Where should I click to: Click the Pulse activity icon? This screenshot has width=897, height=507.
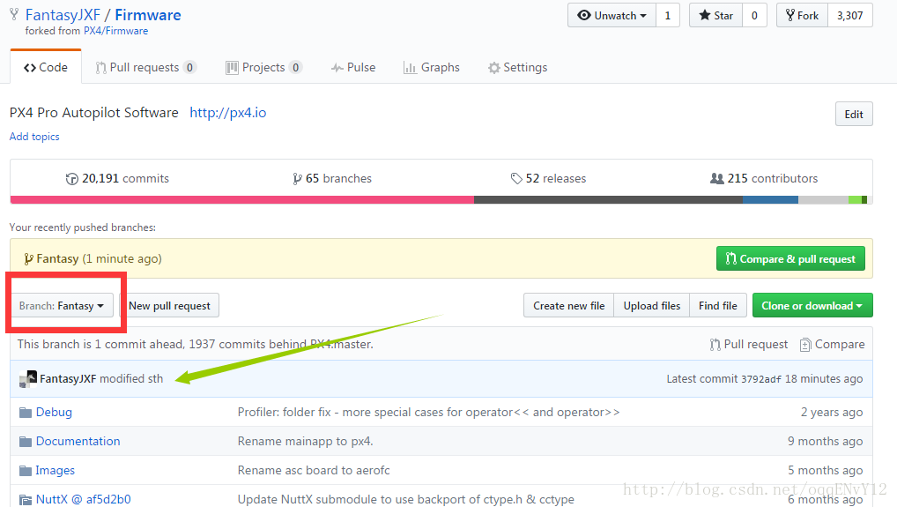coord(337,68)
